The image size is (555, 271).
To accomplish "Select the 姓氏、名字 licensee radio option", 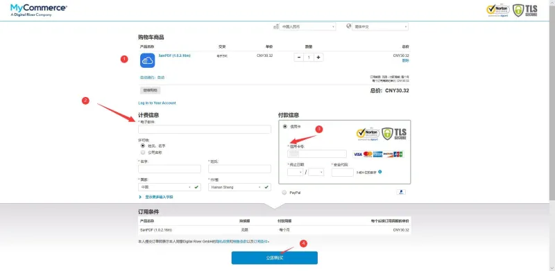I will pos(143,146).
